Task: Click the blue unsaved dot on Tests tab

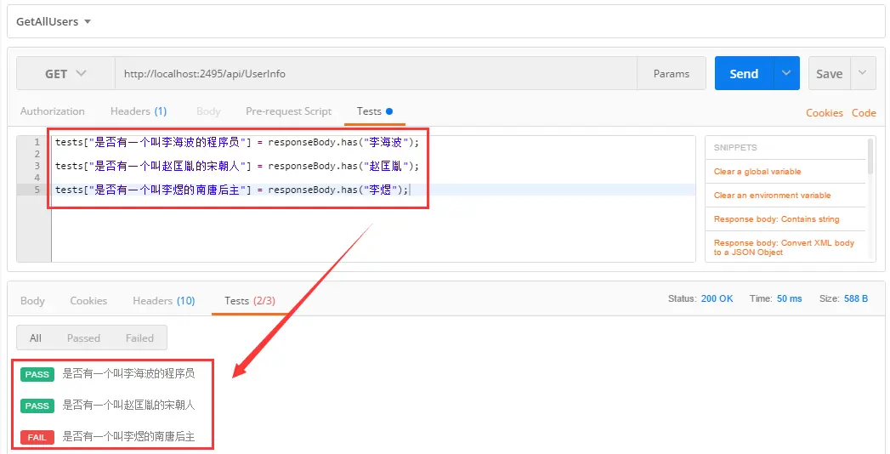Action: (x=389, y=111)
